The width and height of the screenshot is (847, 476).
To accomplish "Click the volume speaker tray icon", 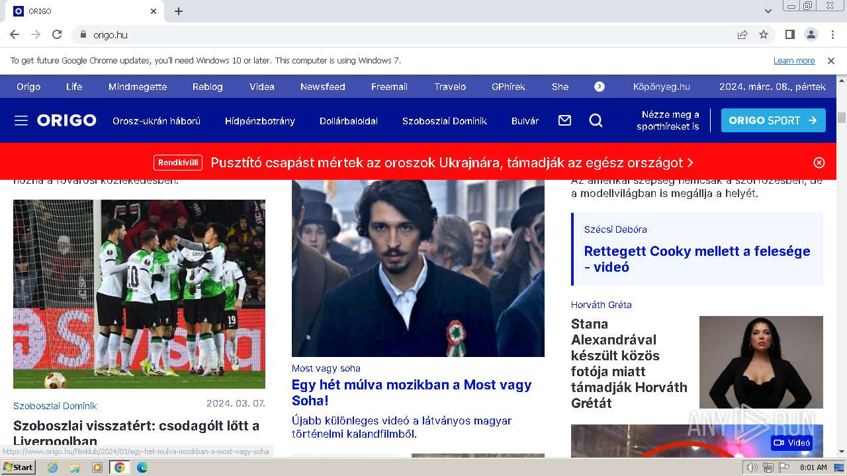I will pos(752,467).
